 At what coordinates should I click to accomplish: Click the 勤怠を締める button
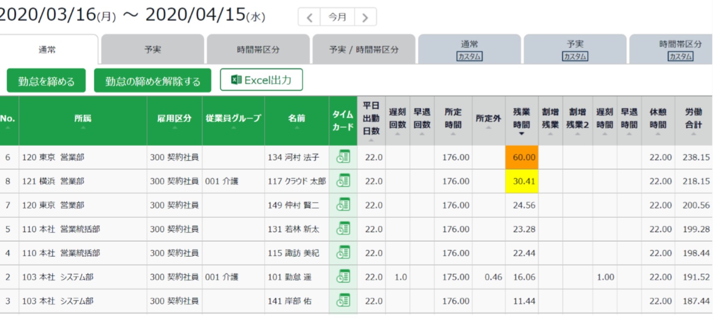46,81
